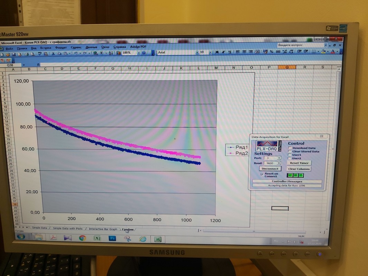
Task: Switch to Simple Data with Plots sheet
Action: (68, 228)
